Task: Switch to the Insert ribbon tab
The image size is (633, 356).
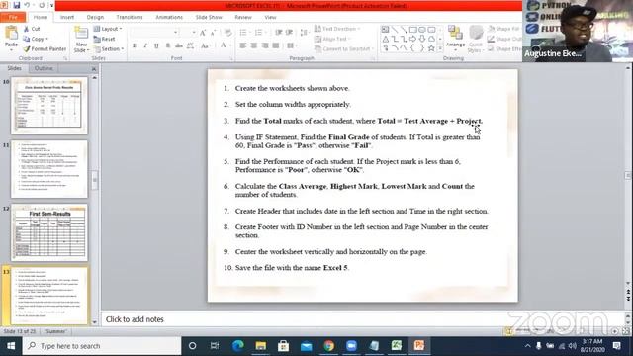Action: [x=67, y=18]
